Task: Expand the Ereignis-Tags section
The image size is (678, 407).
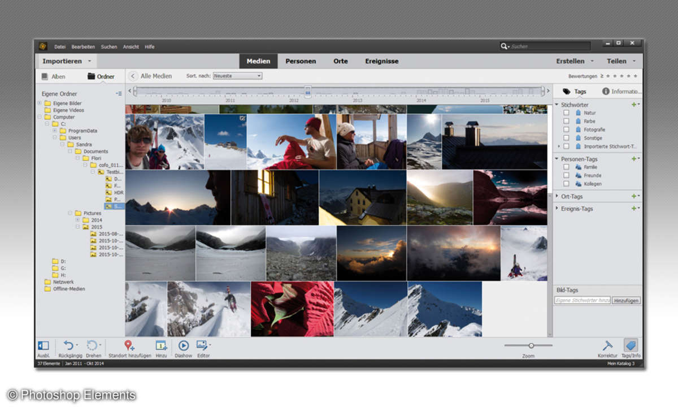Action: point(557,209)
